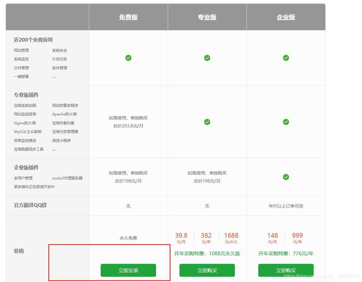Screen dimensions: 362x282
Task: Select the 企业版 column header
Action: [x=286, y=17]
